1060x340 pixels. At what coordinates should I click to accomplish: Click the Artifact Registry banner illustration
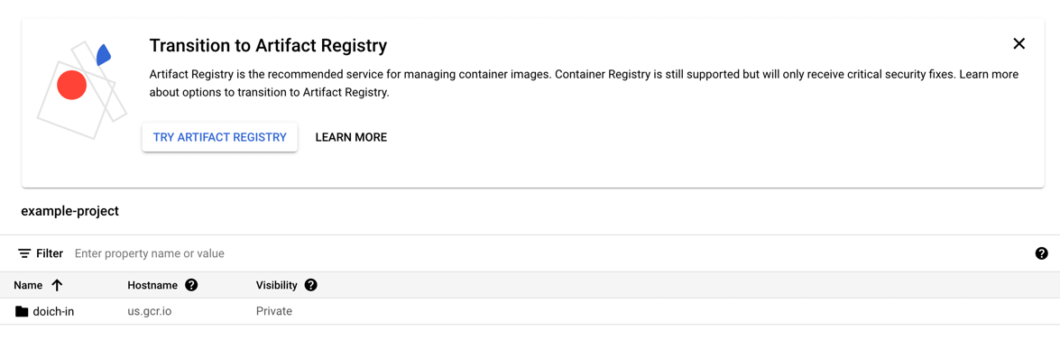pos(79,90)
